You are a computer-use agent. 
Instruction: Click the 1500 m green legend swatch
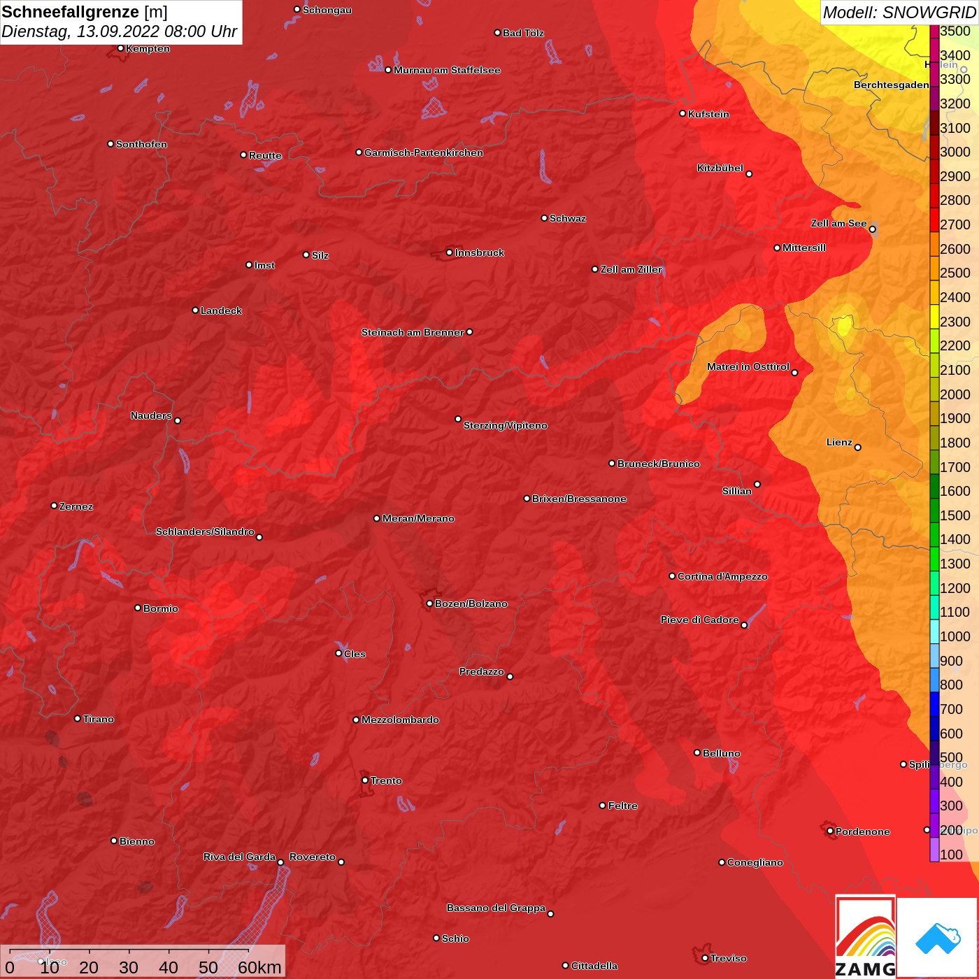[934, 510]
